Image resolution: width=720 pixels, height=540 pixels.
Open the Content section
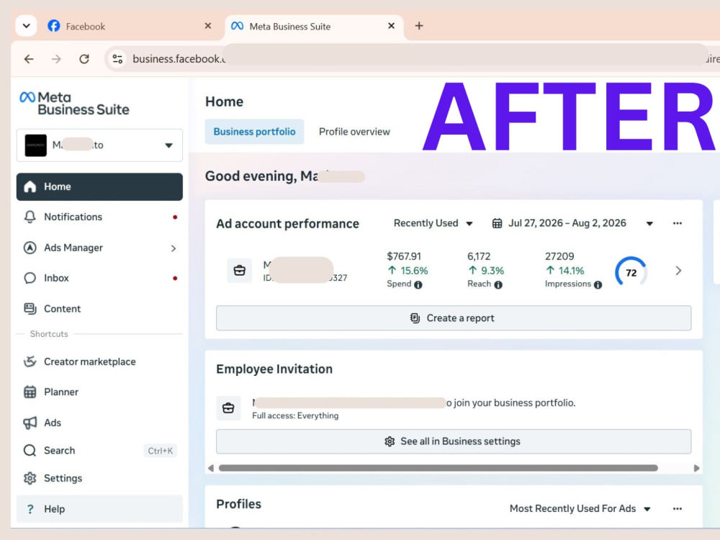tap(99, 309)
